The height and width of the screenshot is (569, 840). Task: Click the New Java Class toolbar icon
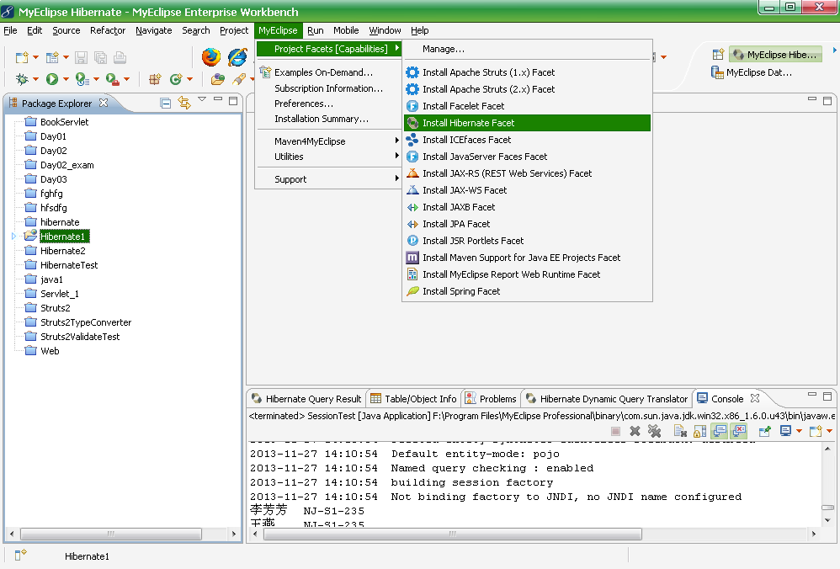[x=176, y=79]
